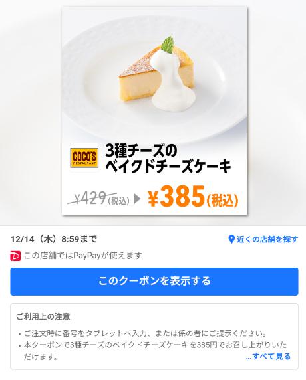Click the COCO'S Restaurant logo
The height and width of the screenshot is (380, 306).
(x=84, y=157)
